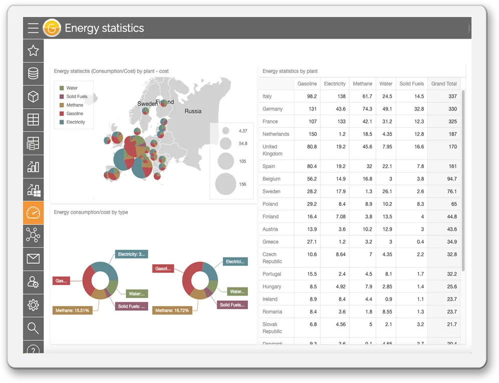
Task: Select the orange dashboard gauge icon
Action: tap(33, 212)
